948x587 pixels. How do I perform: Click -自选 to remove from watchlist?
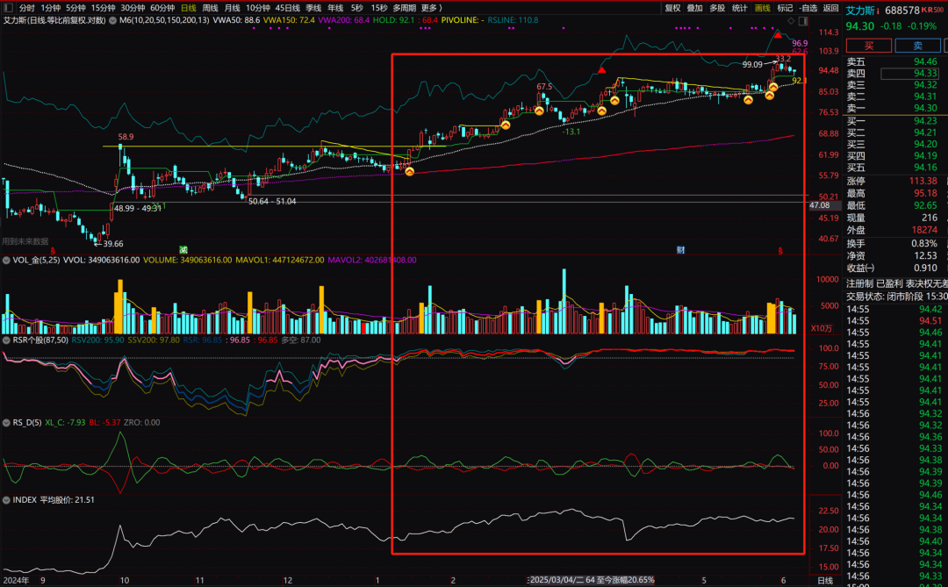click(x=808, y=8)
